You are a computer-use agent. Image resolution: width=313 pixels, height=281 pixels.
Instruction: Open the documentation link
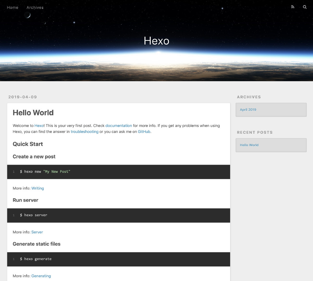click(119, 126)
